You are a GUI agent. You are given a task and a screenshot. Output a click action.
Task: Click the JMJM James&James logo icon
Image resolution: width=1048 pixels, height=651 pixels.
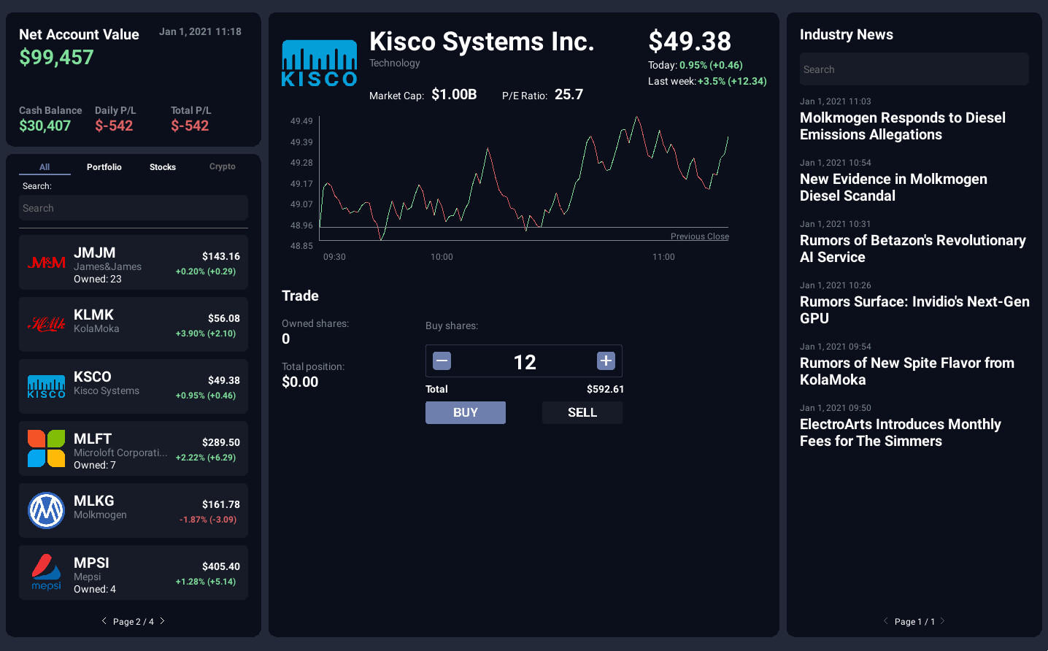47,262
